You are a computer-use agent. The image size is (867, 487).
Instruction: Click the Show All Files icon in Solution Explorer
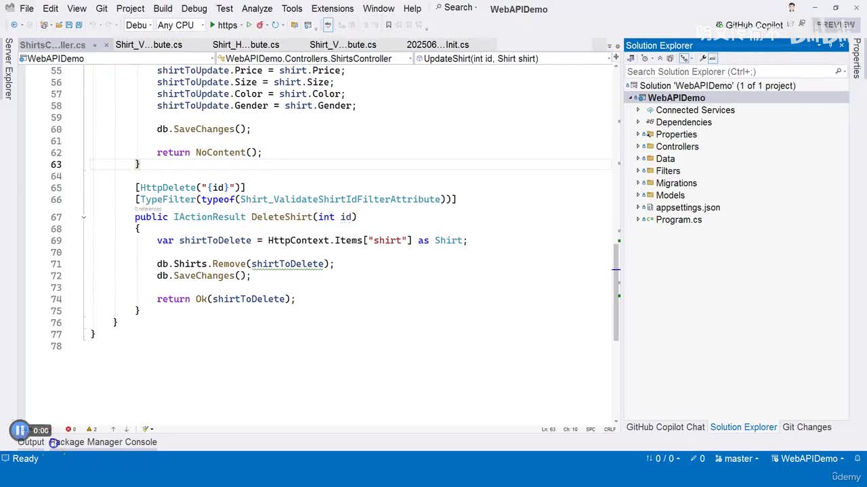(671, 58)
